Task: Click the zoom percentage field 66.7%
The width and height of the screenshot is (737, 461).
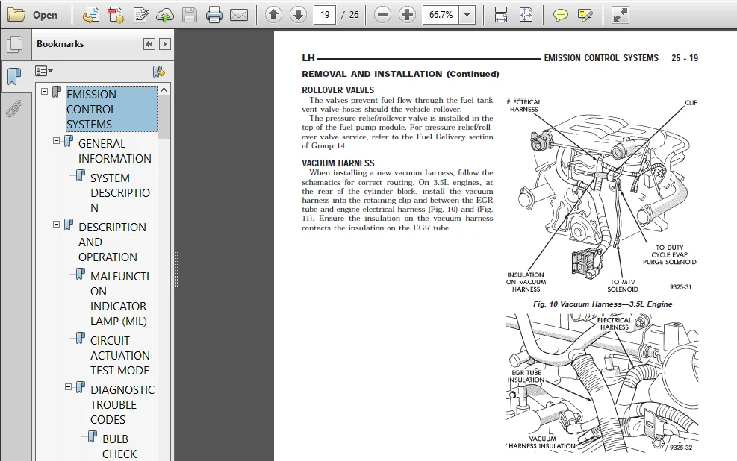Action: pos(441,15)
